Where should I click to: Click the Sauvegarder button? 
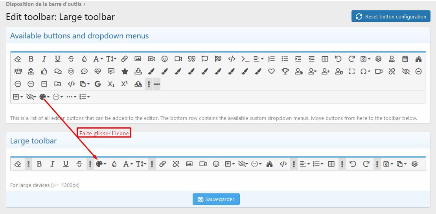pos(216,199)
